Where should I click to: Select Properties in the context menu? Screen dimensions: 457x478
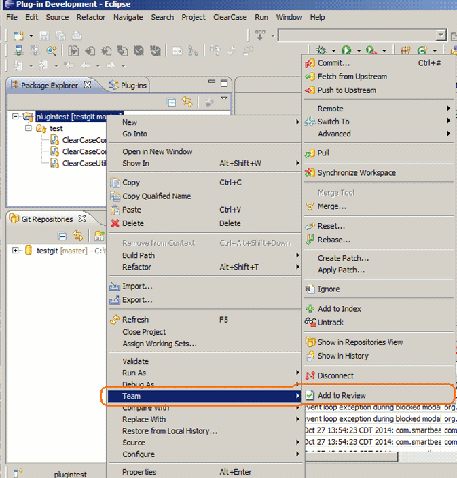point(139,472)
